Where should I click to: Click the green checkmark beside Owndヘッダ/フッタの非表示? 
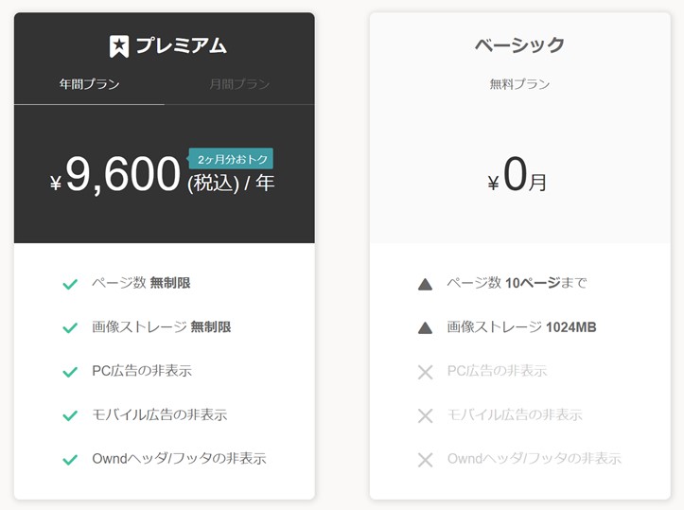point(70,460)
